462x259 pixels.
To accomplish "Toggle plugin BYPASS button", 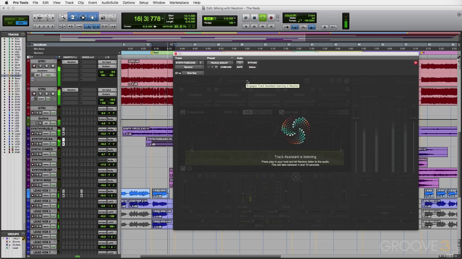I will tap(252, 63).
